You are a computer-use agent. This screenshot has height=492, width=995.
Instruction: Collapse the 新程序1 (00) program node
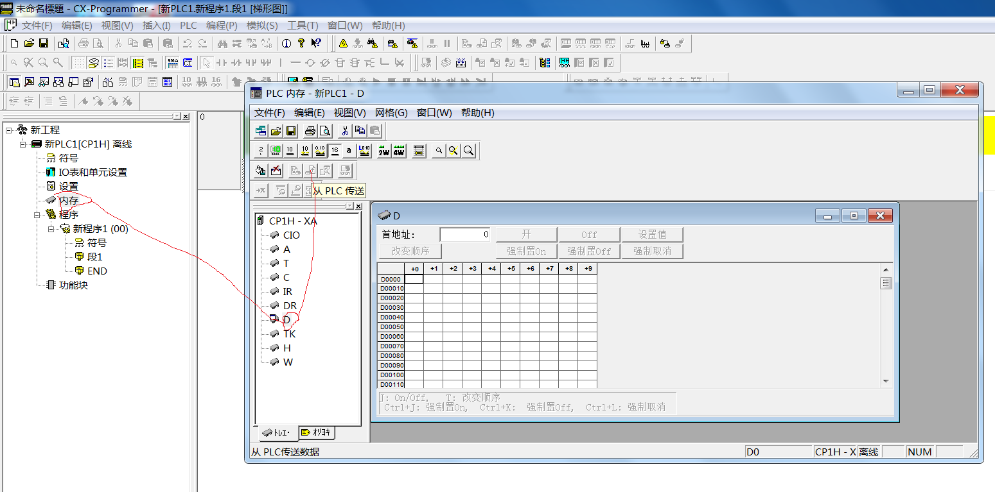[51, 229]
